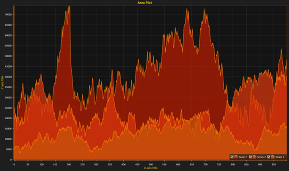Select the Series 3 legend label

[280, 157]
